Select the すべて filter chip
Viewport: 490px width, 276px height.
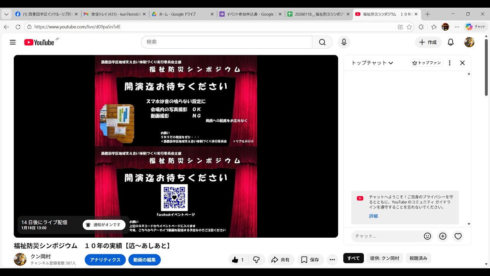(353, 258)
